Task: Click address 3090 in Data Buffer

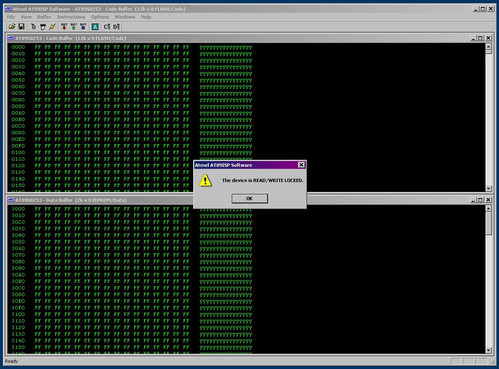Action: click(x=18, y=268)
